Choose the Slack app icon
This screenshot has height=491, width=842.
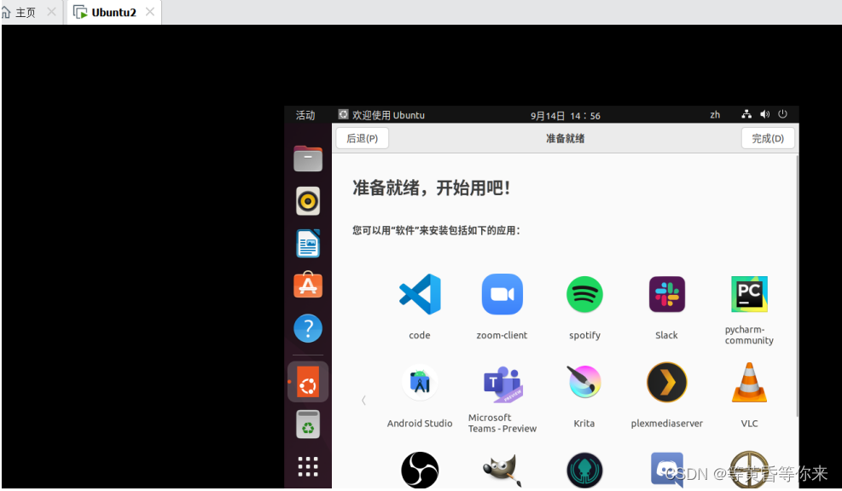pyautogui.click(x=667, y=294)
